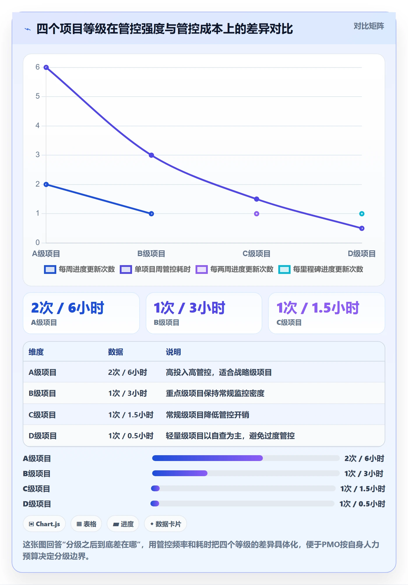Click the table cell 1次 / 0.5小时
The image size is (408, 585).
tap(131, 436)
